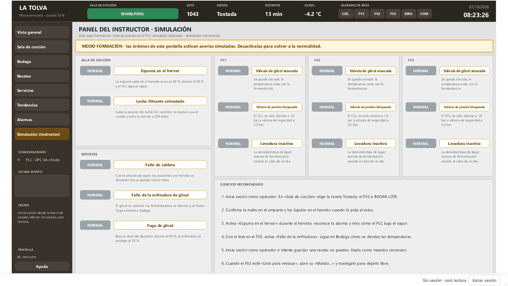Open Sala de cocción in the sidebar
This screenshot has height=286, width=508.
42,47
